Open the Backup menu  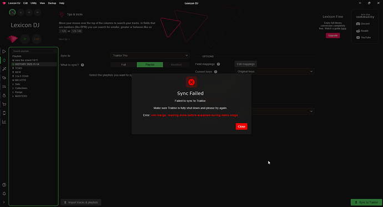pyautogui.click(x=52, y=3)
